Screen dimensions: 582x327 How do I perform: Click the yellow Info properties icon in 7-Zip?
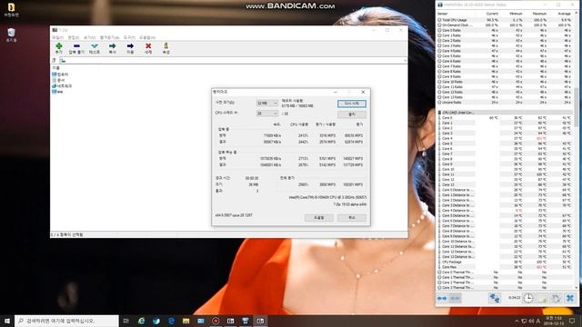[166, 46]
